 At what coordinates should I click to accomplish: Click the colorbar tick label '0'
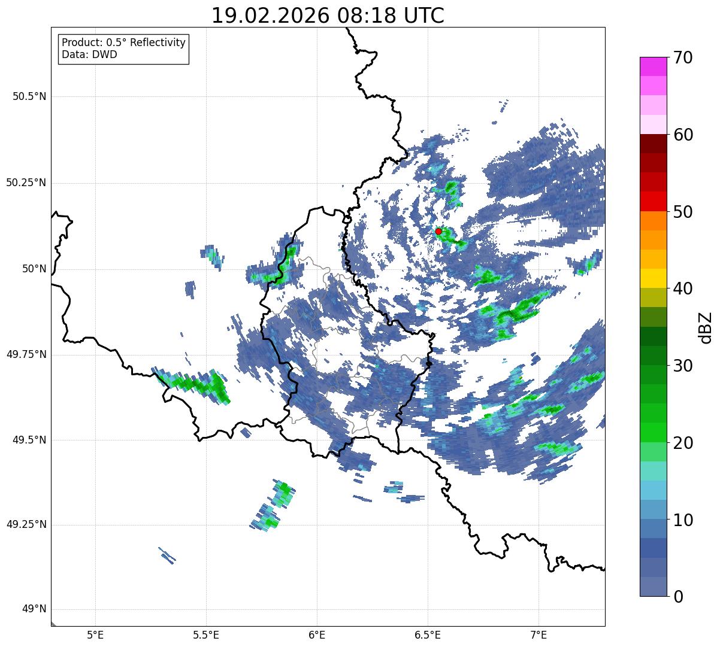[x=678, y=597]
